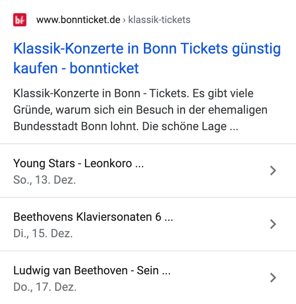This screenshot has height=304, width=296.
Task: Tap the chevron beside Ludwig van Beethoven
Action: (x=273, y=278)
